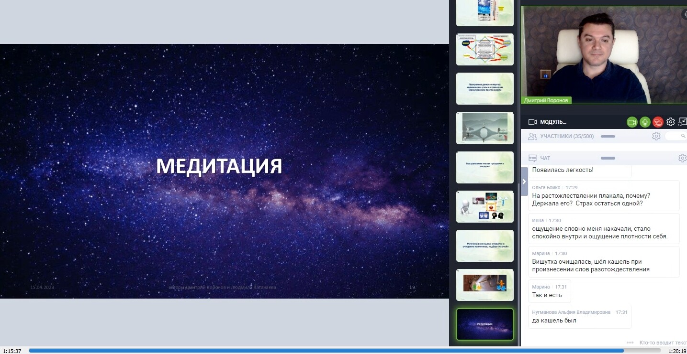
Task: Click the camera icon beside МОДУЛЬ title
Action: (x=532, y=122)
